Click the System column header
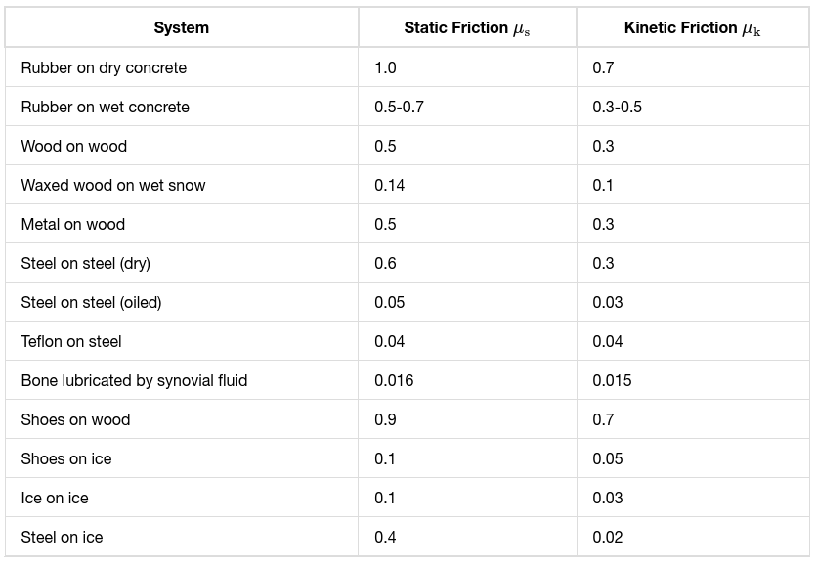Image resolution: width=816 pixels, height=566 pixels. [x=181, y=27]
